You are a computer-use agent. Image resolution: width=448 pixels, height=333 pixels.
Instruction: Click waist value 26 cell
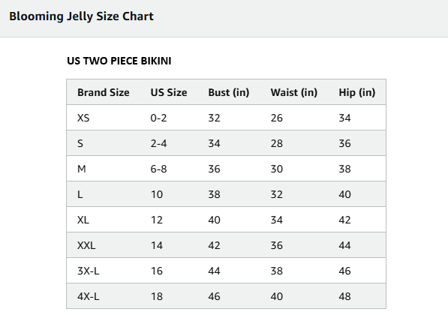277,118
